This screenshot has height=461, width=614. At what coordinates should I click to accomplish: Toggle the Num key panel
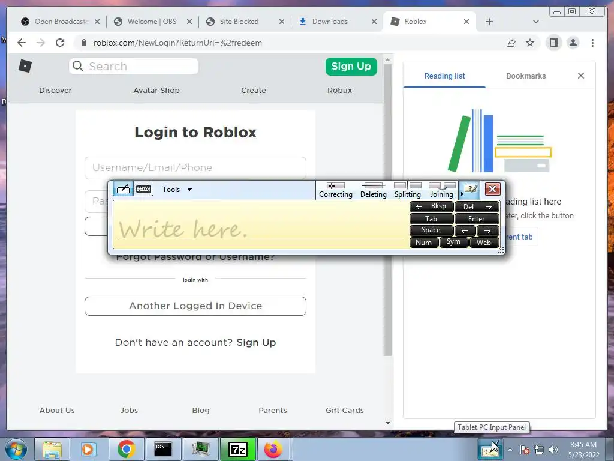(424, 243)
